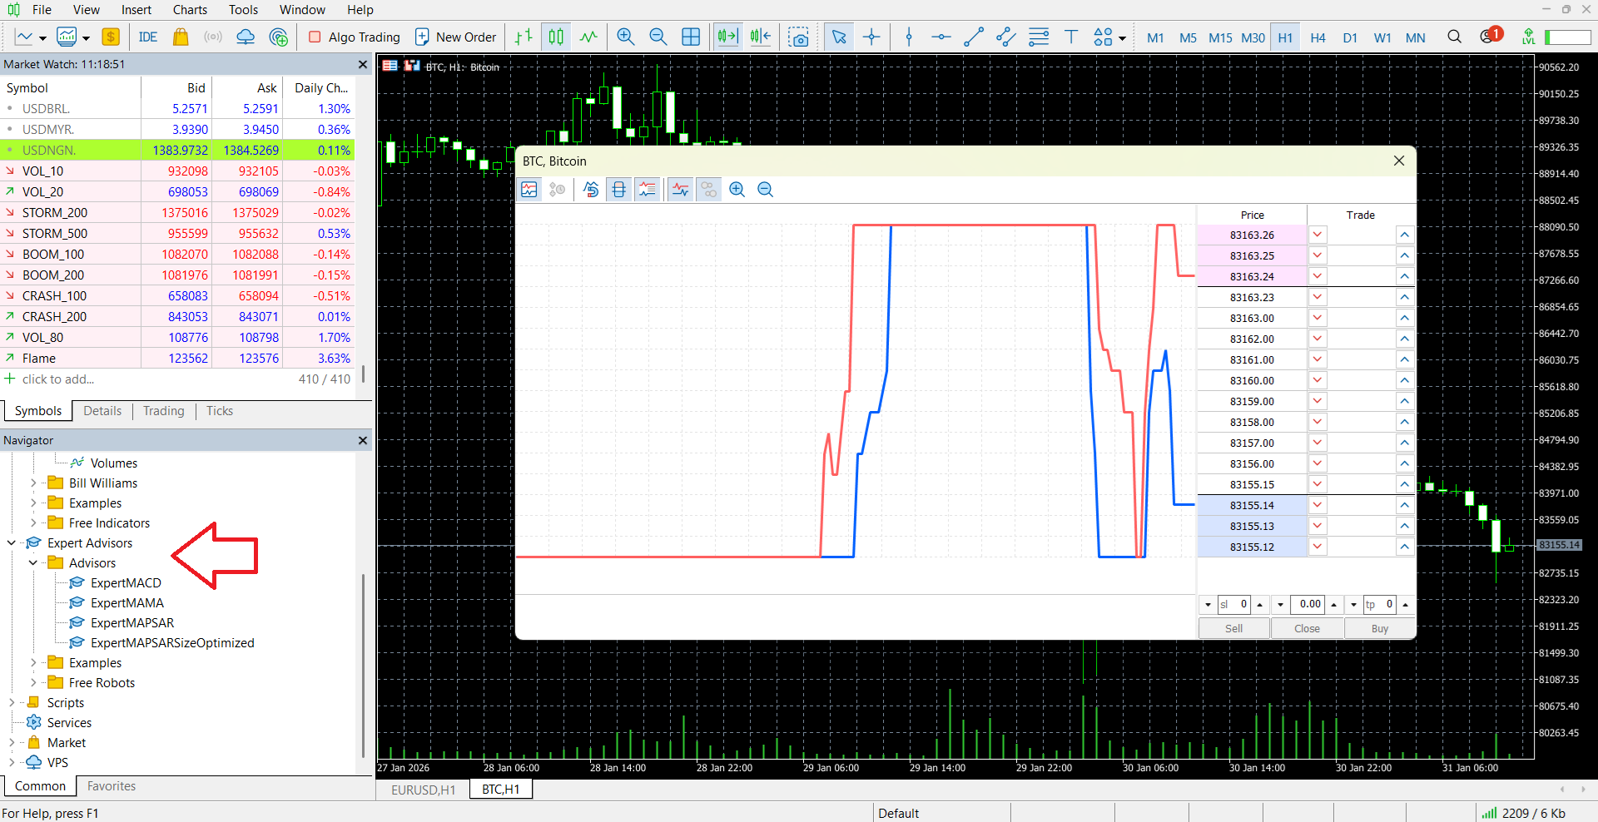Image resolution: width=1598 pixels, height=822 pixels.
Task: Zoom out on the main chart
Action: coord(658,37)
